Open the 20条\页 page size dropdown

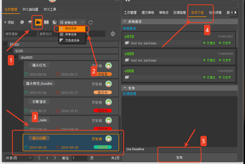click(x=19, y=158)
